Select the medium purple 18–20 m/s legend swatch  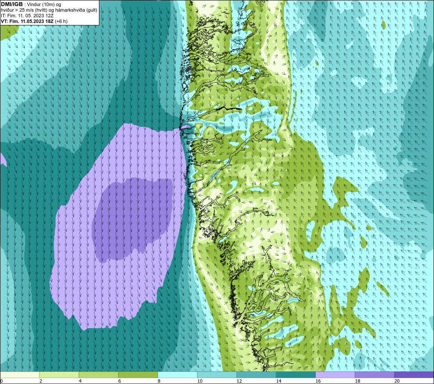375,375
